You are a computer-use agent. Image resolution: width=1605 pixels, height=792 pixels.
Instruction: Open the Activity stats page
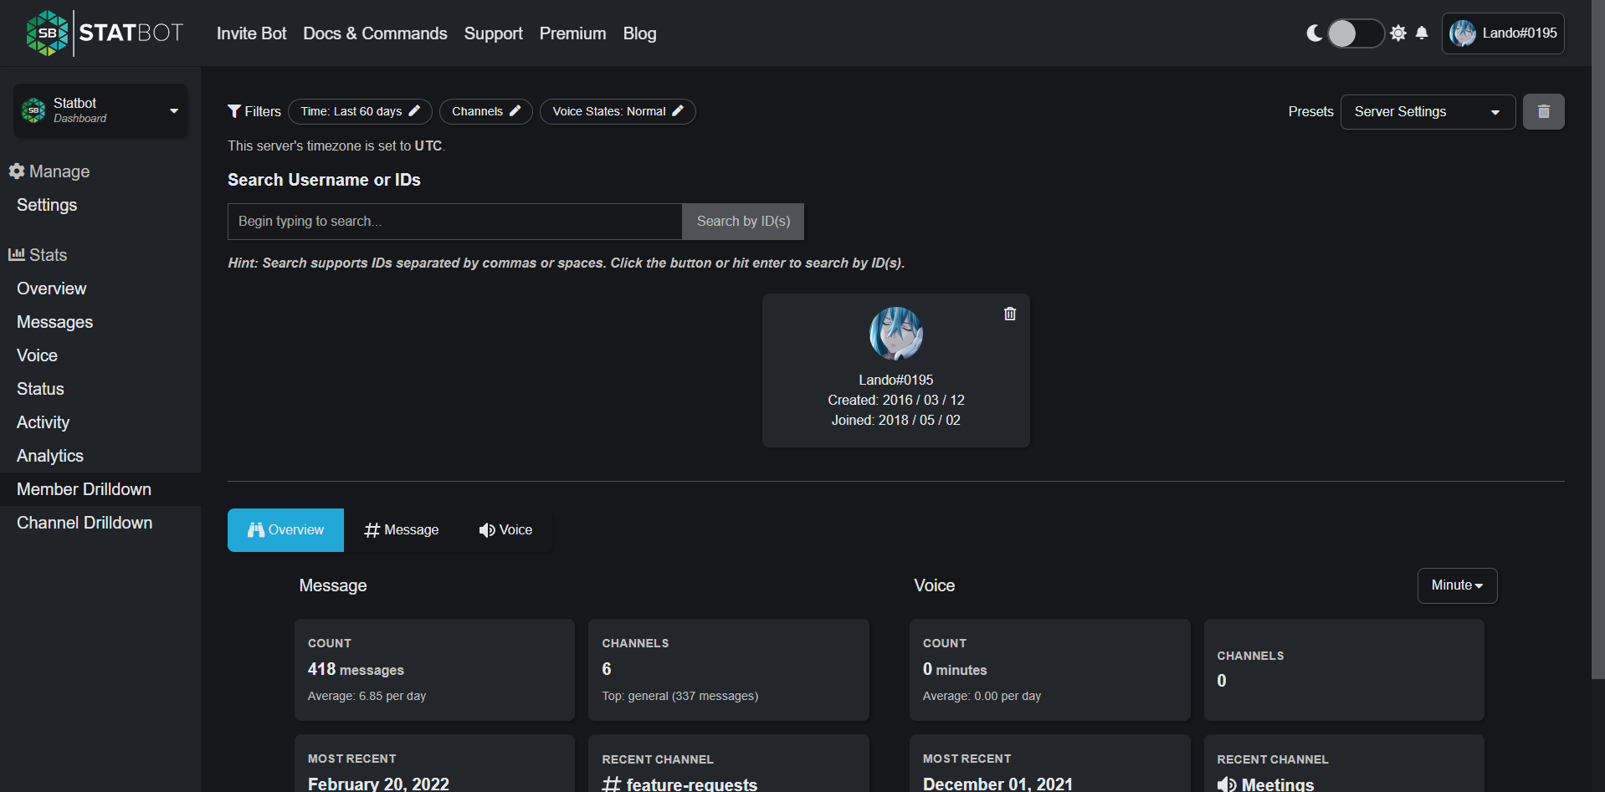point(43,422)
